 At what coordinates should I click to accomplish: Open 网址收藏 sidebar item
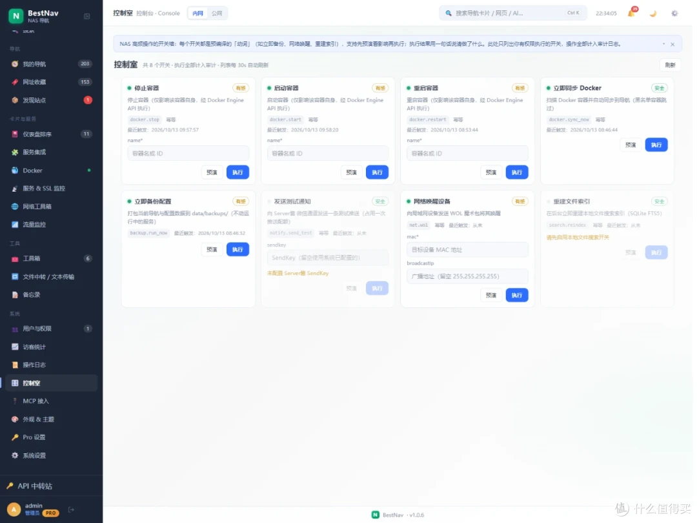(52, 82)
